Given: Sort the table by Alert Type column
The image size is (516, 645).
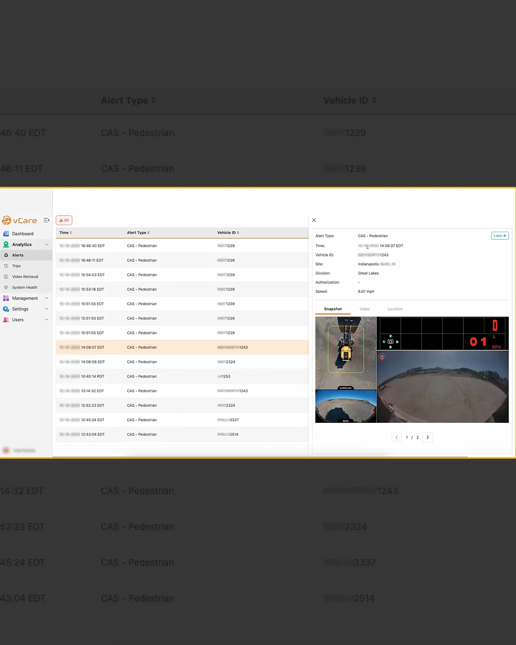Looking at the screenshot, I should coord(138,233).
